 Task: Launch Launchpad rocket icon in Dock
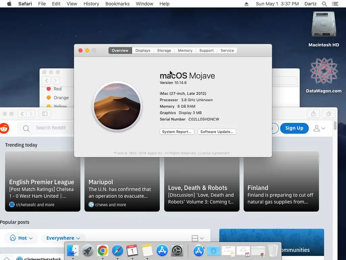(x=88, y=251)
